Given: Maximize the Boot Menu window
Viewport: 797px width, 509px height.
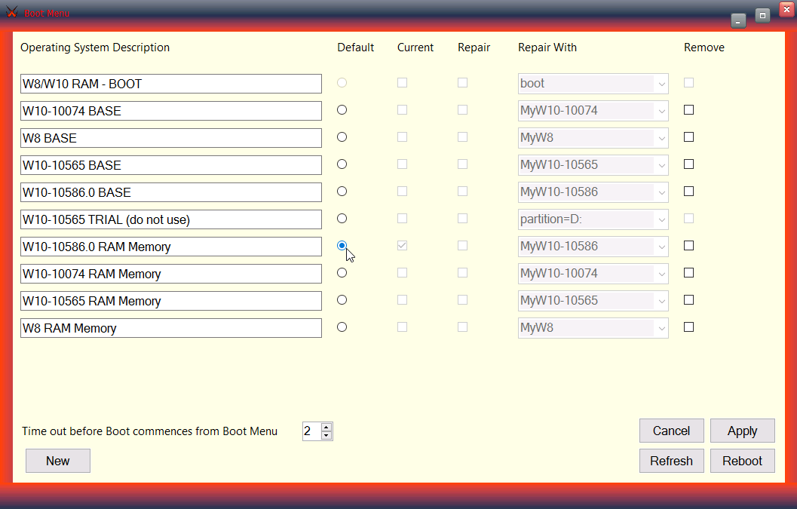Looking at the screenshot, I should coord(762,16).
